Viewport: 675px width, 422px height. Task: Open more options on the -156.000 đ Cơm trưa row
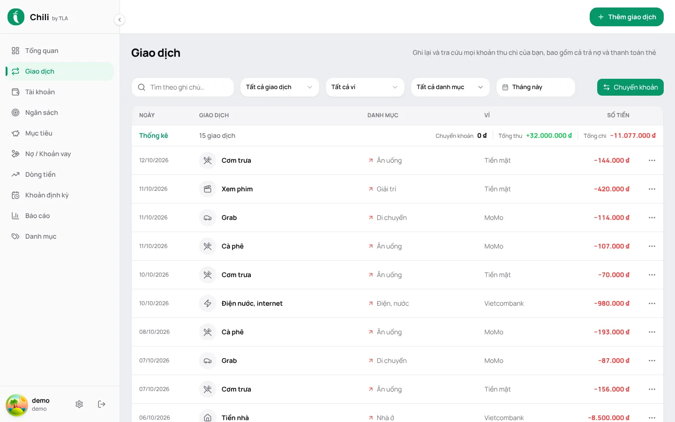coord(652,389)
